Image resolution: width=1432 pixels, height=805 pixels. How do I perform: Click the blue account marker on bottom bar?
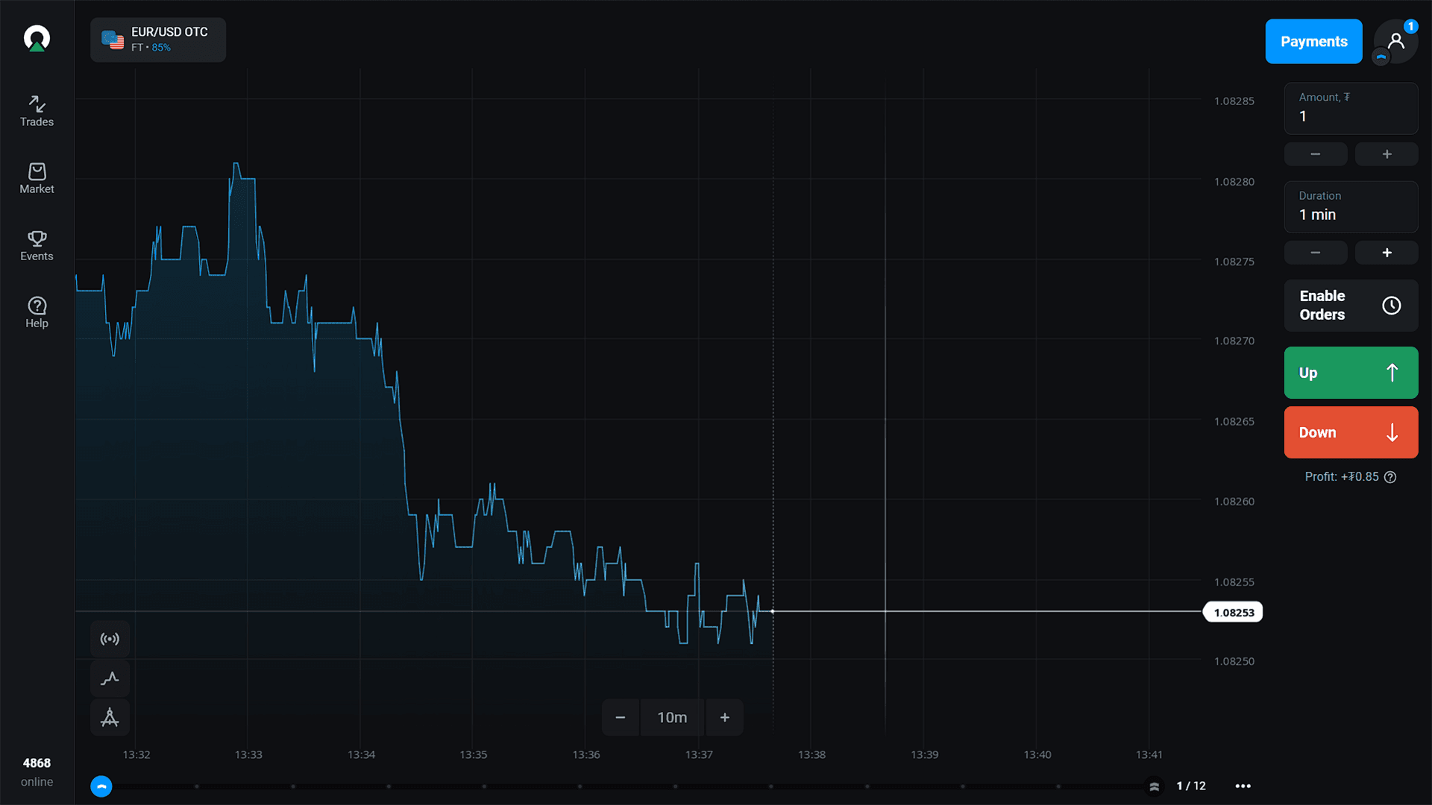pos(101,786)
